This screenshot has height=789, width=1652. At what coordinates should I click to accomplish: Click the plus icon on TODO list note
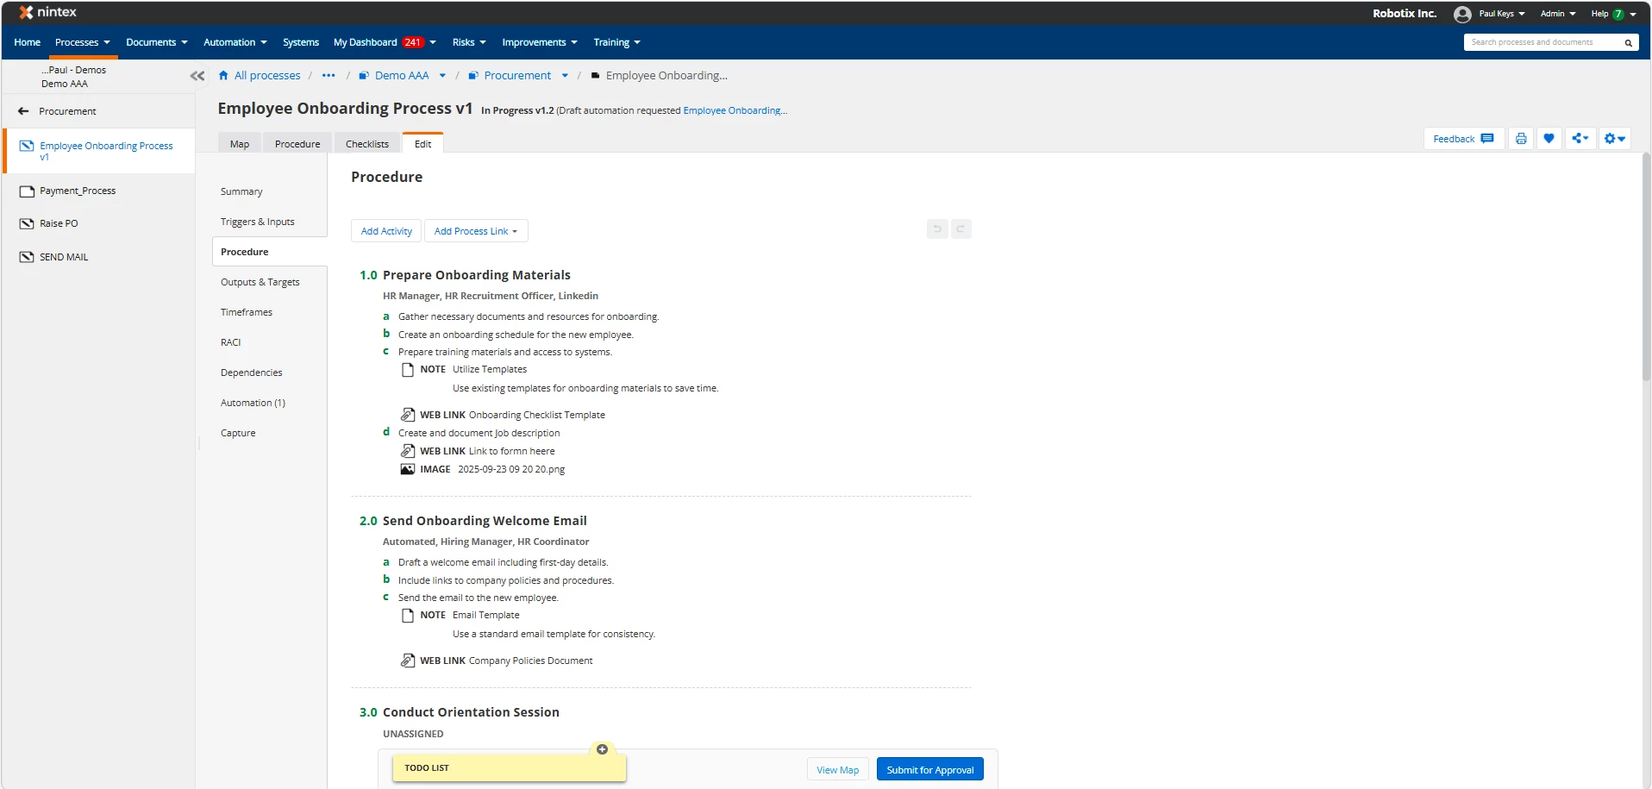[602, 749]
